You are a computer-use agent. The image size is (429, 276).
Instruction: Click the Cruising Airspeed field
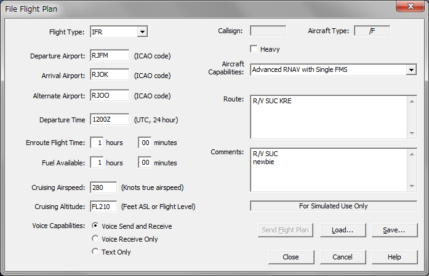tap(103, 187)
